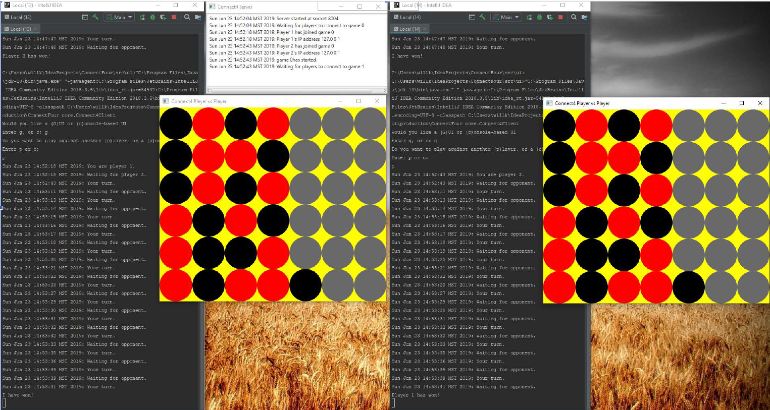
Task: Click the Run with Coverage icon in Local (14)
Action: click(x=551, y=17)
